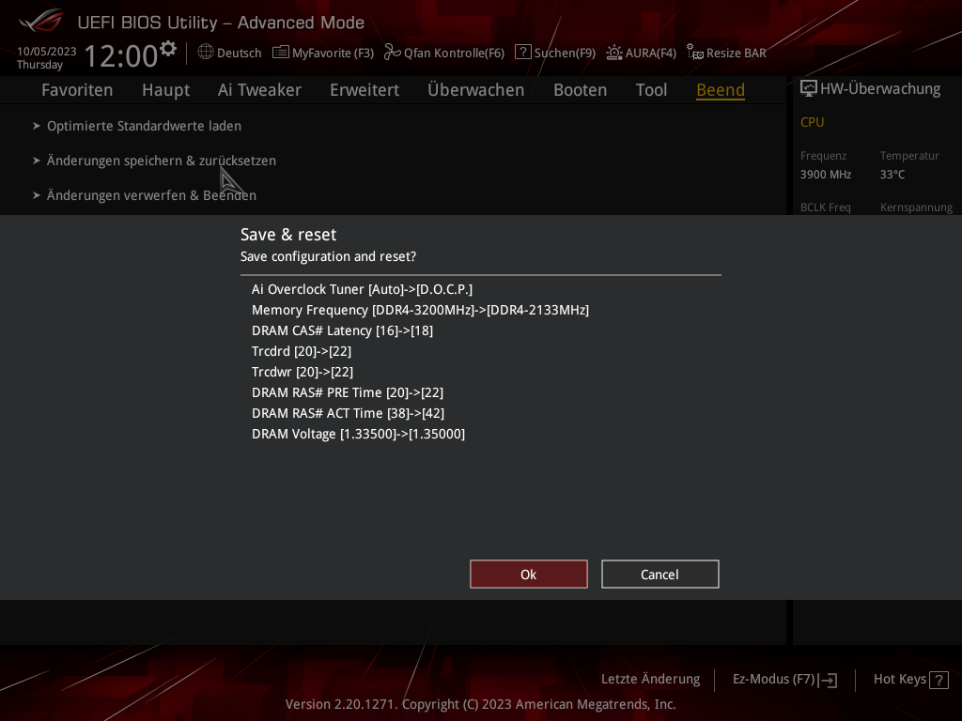This screenshot has width=962, height=721.
Task: Switch to the Haupt tab
Action: [165, 90]
